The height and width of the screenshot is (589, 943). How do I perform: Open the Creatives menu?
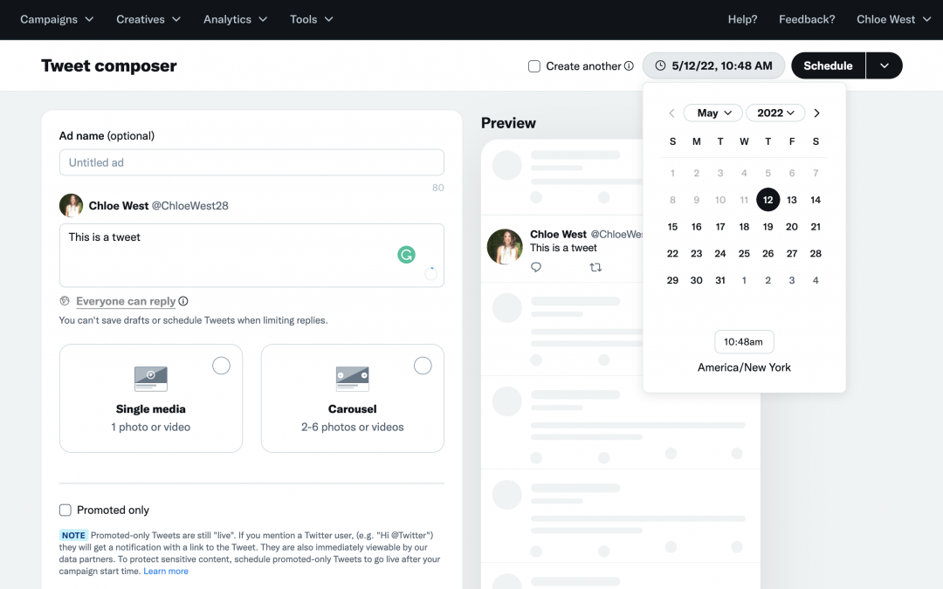click(x=148, y=19)
